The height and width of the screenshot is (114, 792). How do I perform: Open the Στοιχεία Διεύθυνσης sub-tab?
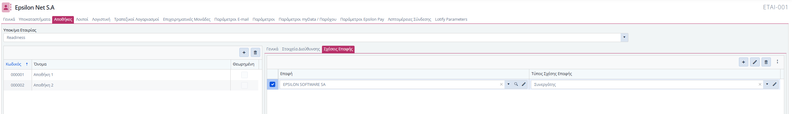coord(301,49)
